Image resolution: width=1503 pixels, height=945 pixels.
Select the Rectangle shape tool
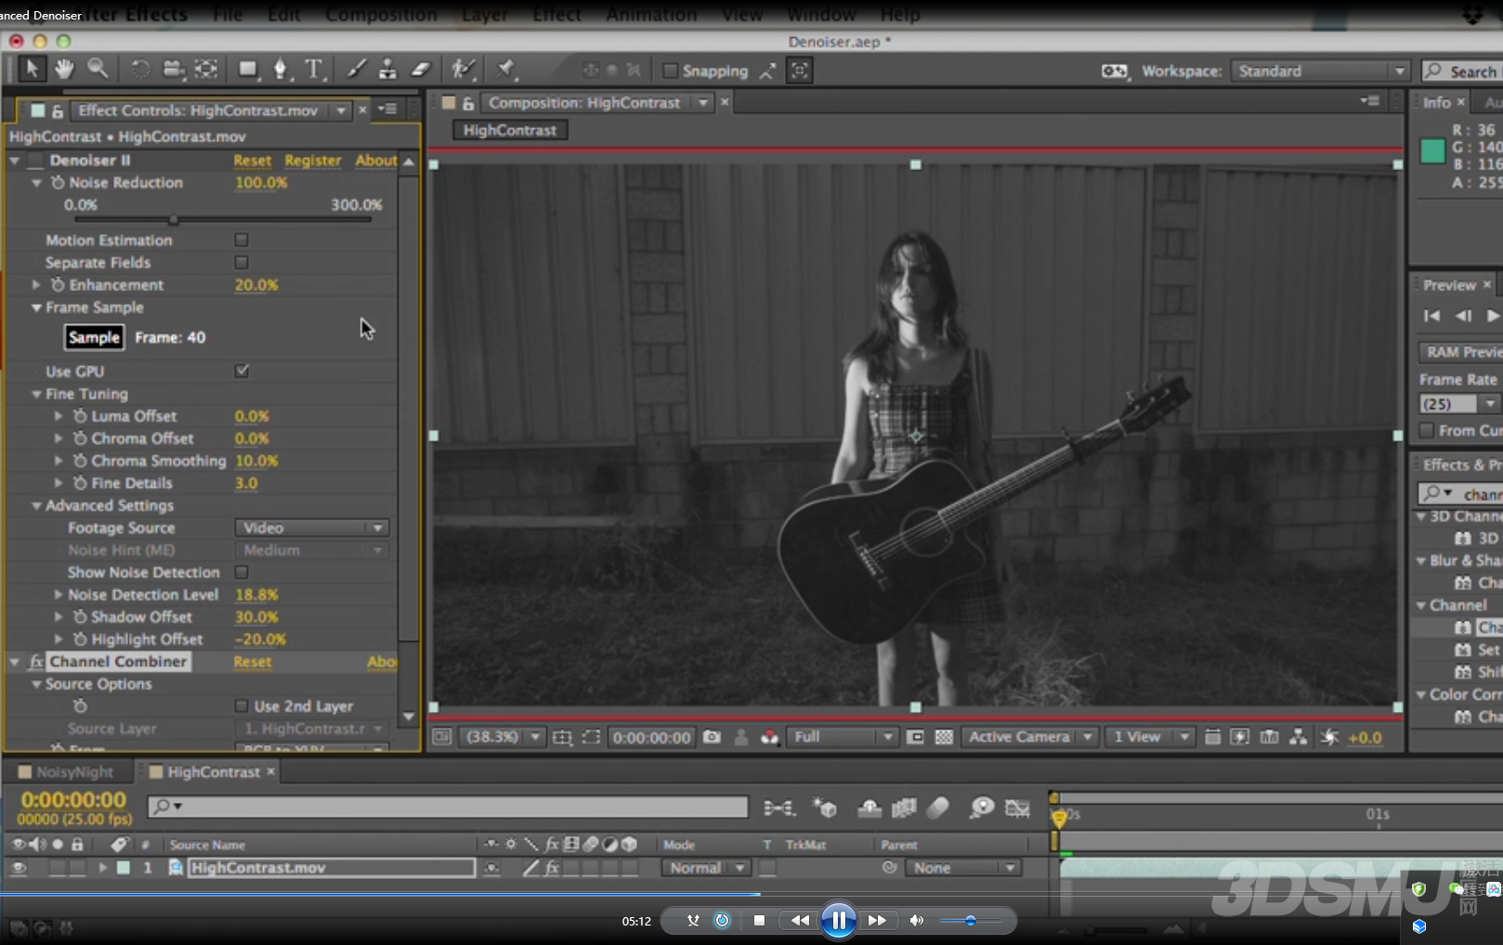point(248,70)
